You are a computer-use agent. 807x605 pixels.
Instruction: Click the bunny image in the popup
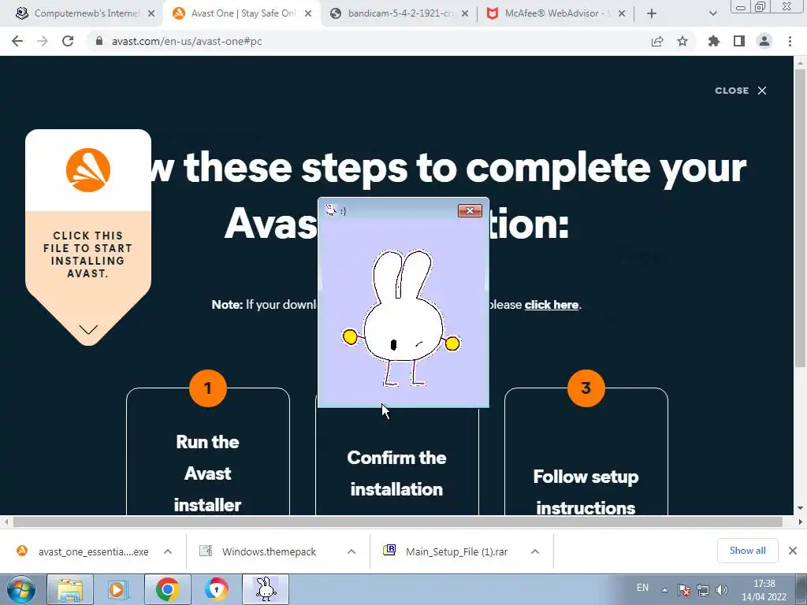point(403,318)
